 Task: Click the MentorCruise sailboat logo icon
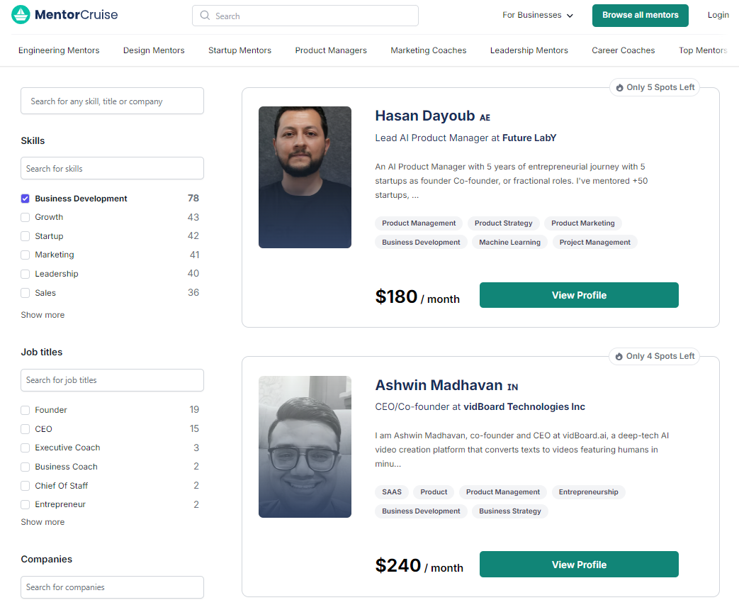(x=21, y=15)
